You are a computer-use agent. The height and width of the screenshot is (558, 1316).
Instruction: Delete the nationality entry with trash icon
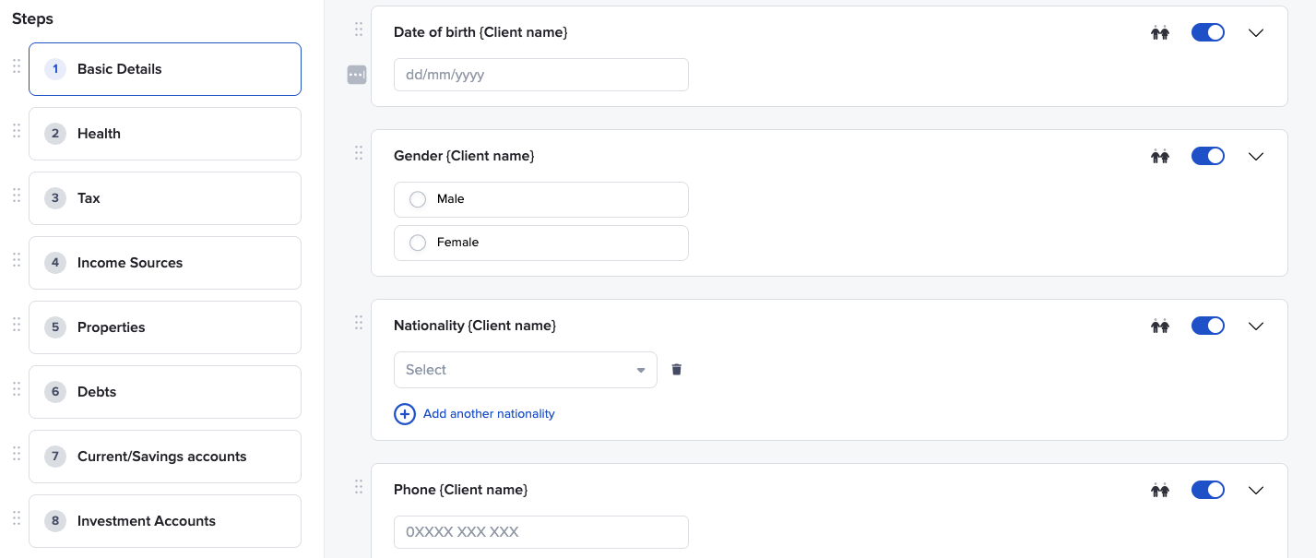(676, 370)
